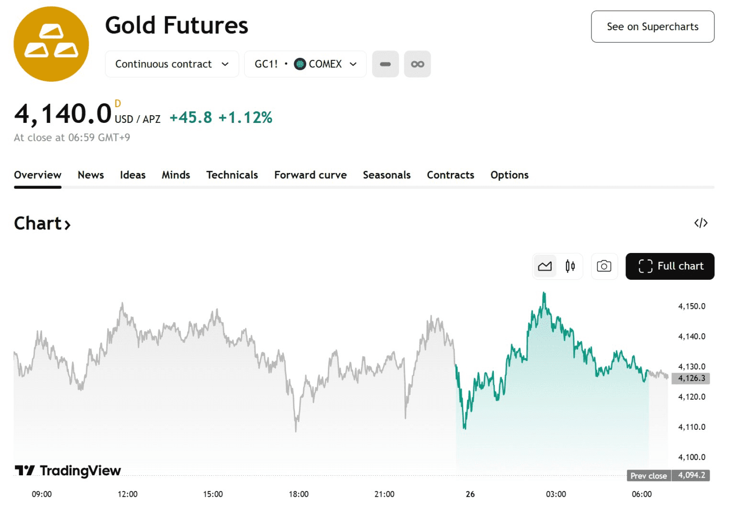The image size is (735, 514).
Task: Click See on Supercharts button
Action: point(652,27)
